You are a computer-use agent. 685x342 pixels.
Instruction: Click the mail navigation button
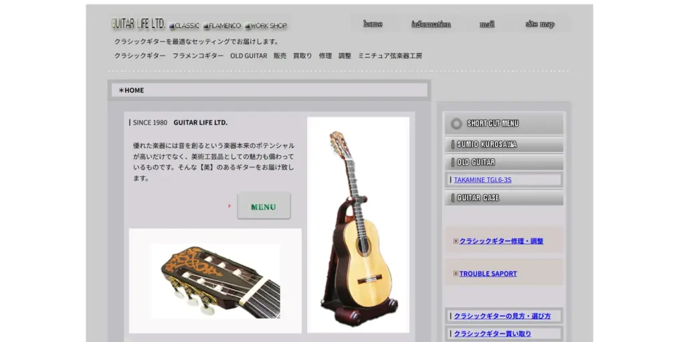pos(487,23)
